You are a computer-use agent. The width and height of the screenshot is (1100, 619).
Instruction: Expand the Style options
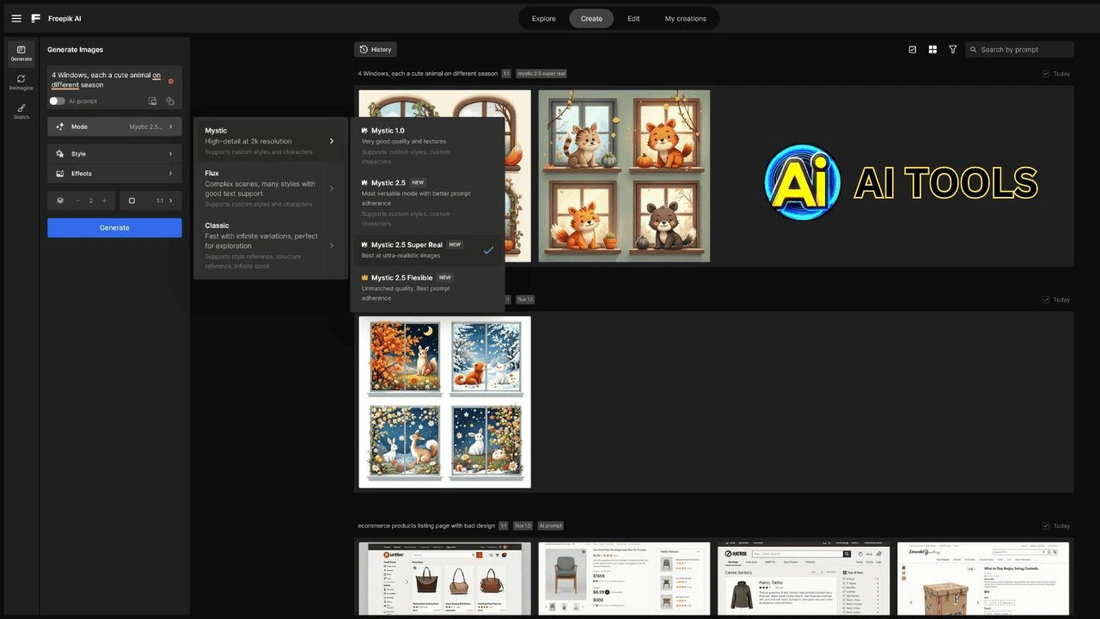114,154
